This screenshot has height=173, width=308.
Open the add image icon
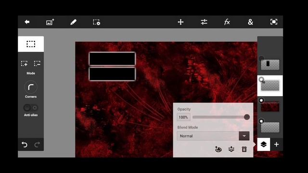click(50, 22)
